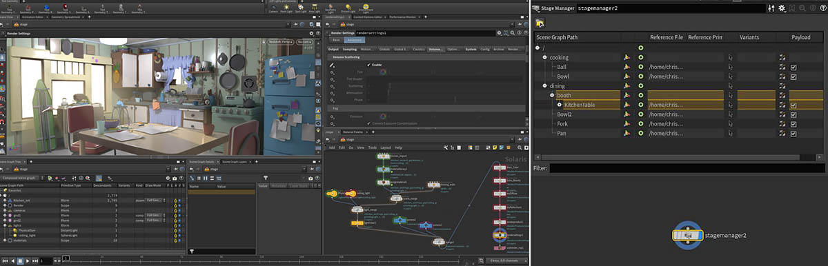Screen dimensions: 828x266
Task: Collapse the dining group in Stage Manager
Action: tap(545, 86)
